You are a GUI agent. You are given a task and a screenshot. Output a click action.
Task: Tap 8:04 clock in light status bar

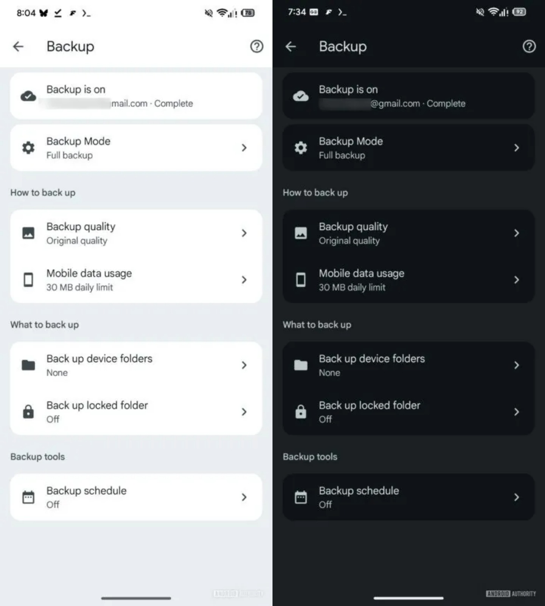point(26,13)
